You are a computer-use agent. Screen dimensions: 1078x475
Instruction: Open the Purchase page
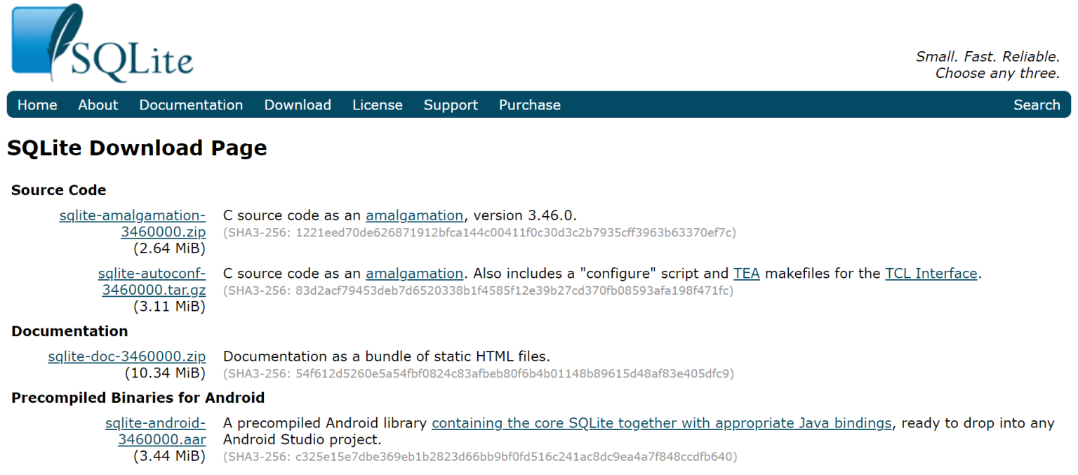click(x=529, y=105)
